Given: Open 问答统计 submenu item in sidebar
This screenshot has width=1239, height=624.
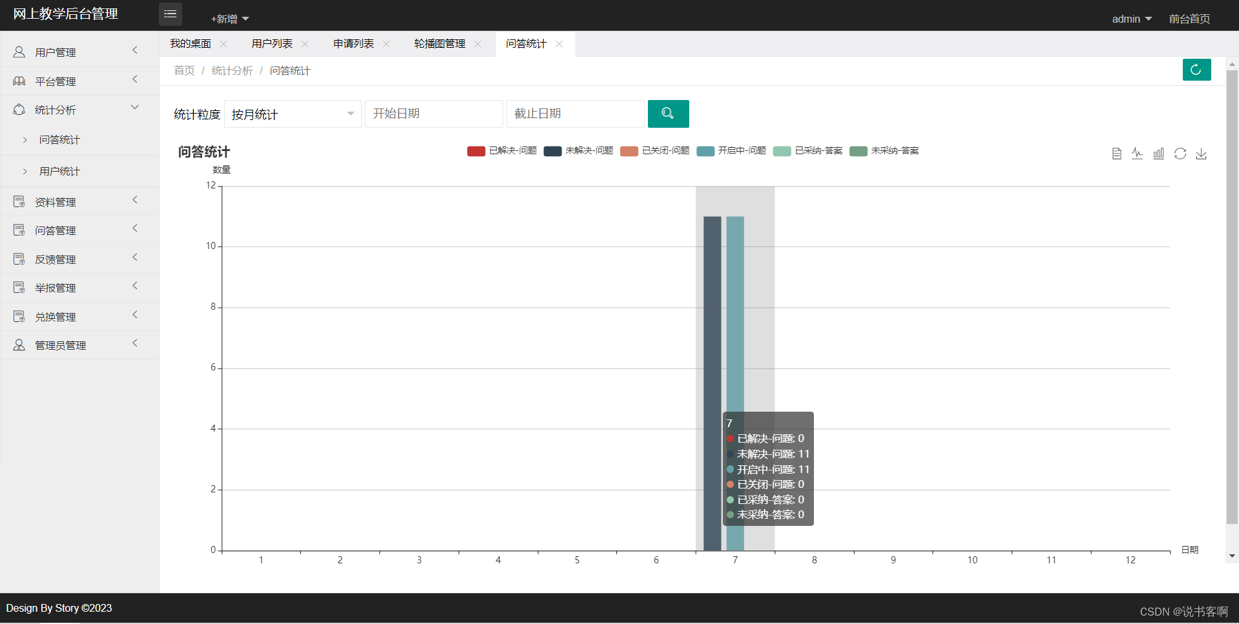Looking at the screenshot, I should [x=59, y=140].
